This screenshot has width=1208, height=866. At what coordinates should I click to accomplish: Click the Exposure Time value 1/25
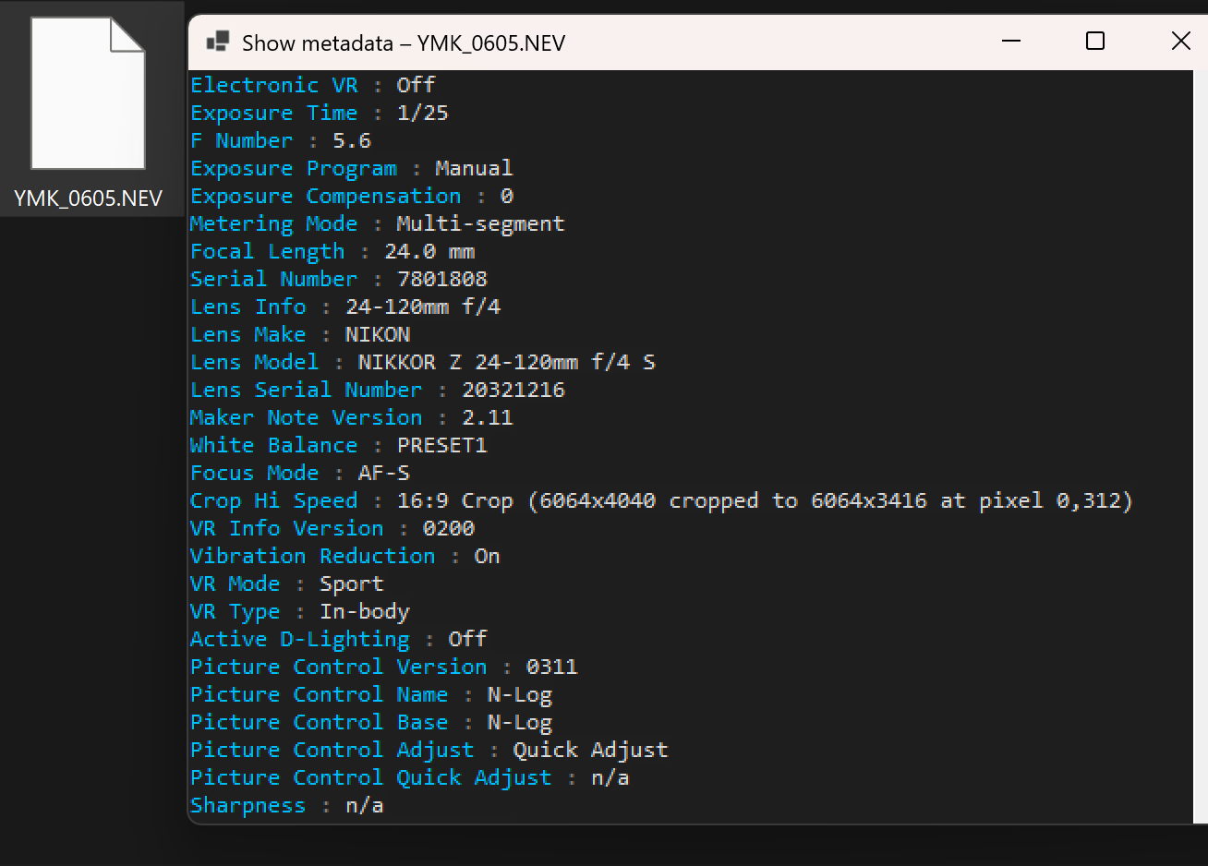coord(422,114)
